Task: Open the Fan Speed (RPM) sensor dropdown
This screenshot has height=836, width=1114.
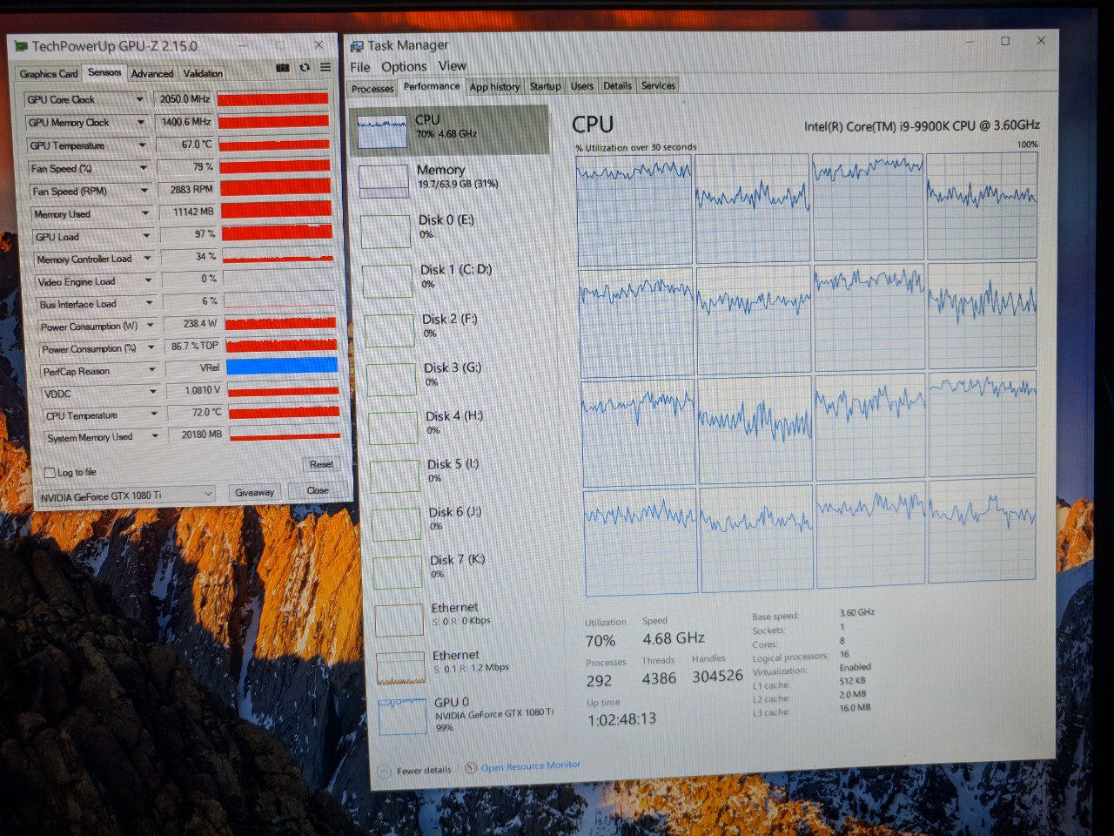Action: (x=144, y=191)
